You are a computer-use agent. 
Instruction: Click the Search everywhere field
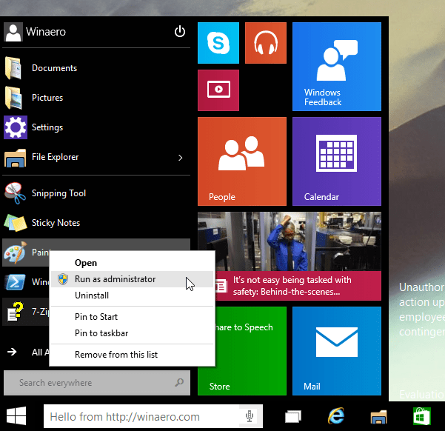click(97, 383)
